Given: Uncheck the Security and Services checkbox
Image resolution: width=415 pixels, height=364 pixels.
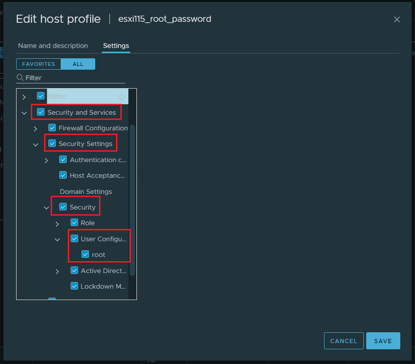Looking at the screenshot, I should click(x=41, y=112).
